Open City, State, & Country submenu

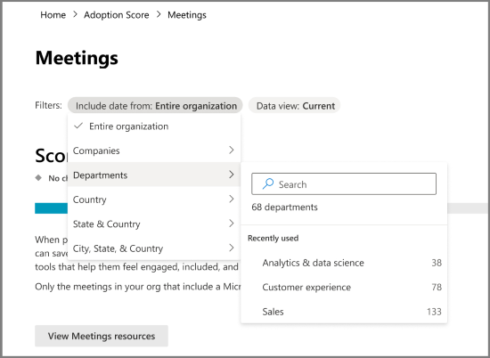click(x=154, y=248)
